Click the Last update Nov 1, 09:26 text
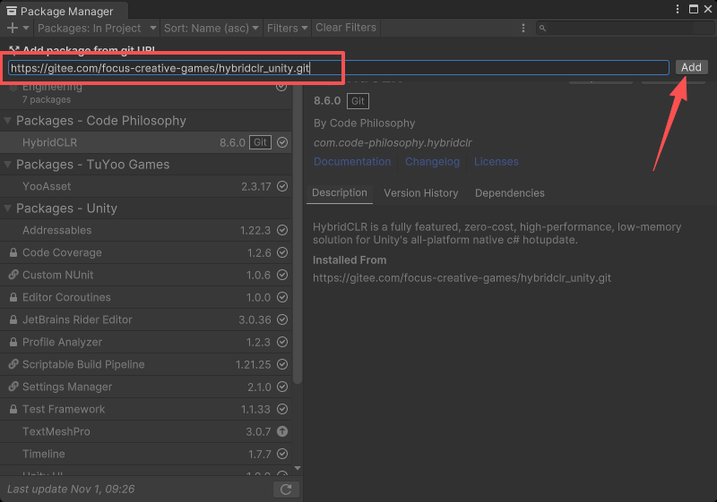Image resolution: width=717 pixels, height=502 pixels. coord(71,489)
